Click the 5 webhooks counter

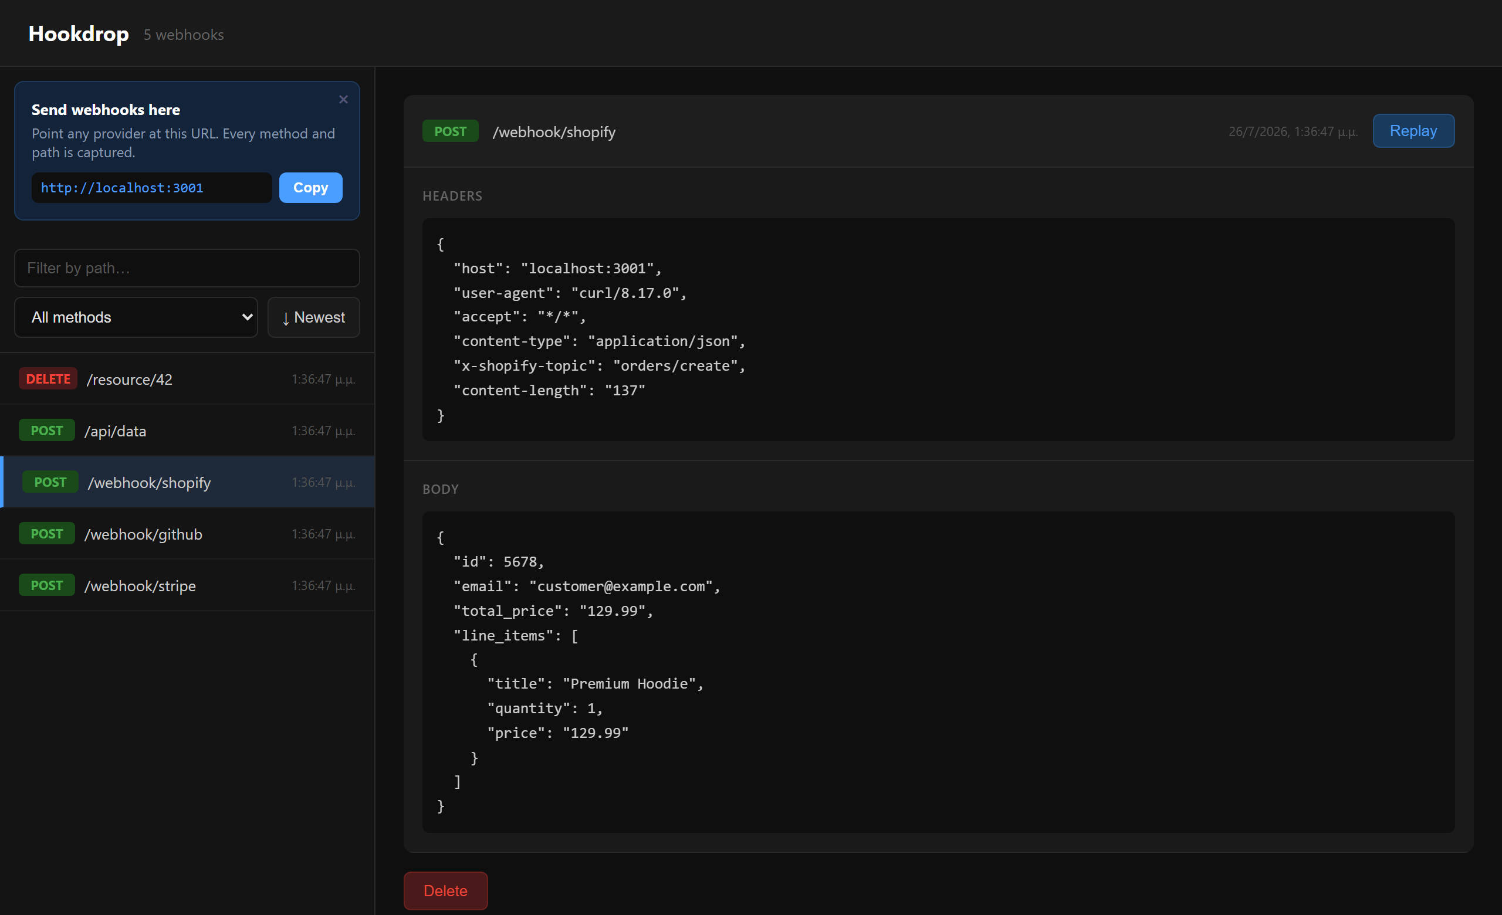tap(184, 35)
